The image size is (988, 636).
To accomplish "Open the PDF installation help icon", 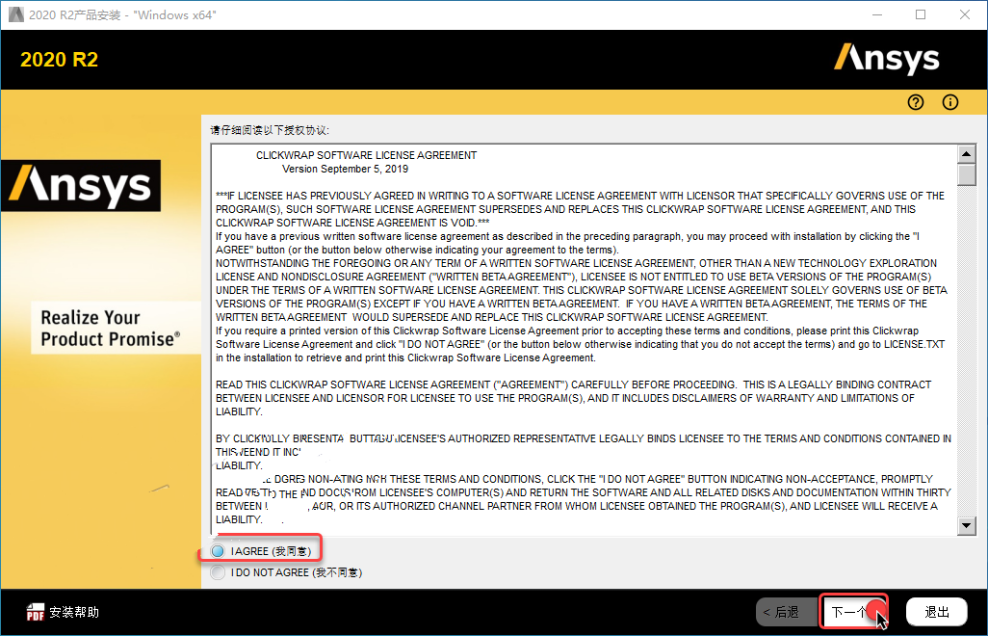I will click(x=36, y=612).
